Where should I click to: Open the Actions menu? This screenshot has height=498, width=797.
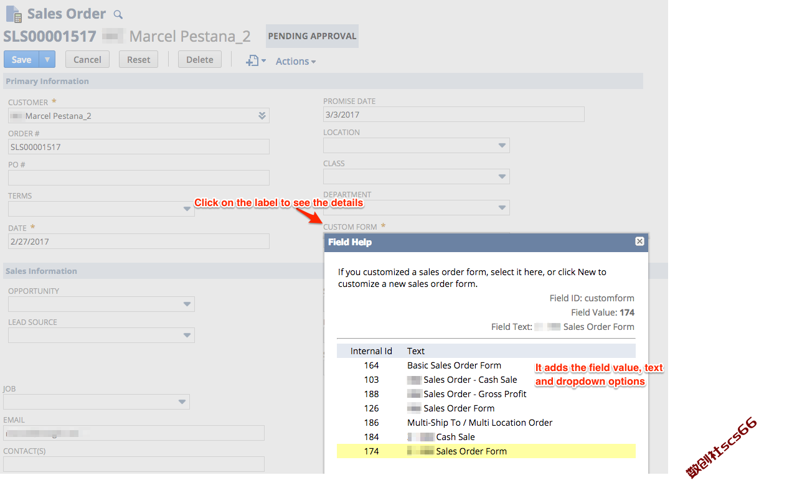tap(296, 61)
